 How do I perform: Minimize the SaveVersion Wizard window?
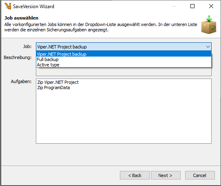coord(174,6)
